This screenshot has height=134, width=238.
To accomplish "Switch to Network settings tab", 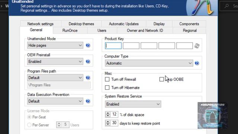I will pos(41,24).
